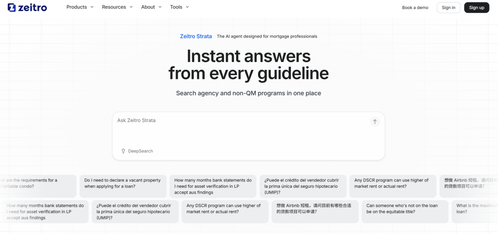This screenshot has width=498, height=234.
Task: Open the Tools dropdown
Action: [180, 7]
